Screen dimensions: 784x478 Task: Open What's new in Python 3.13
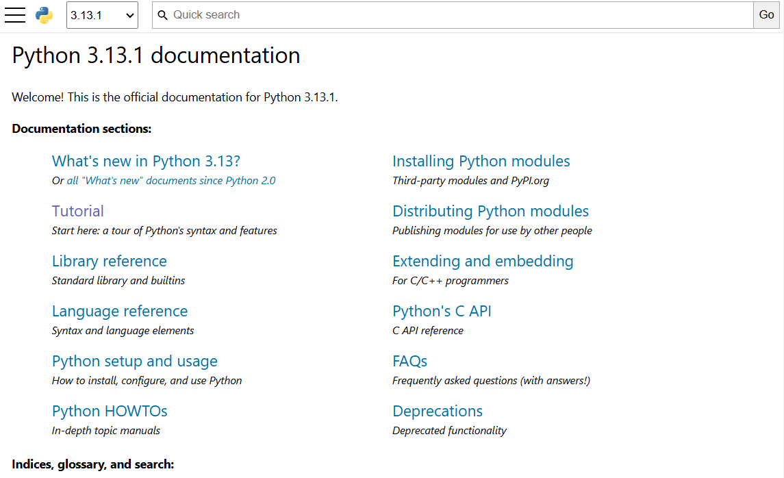click(x=146, y=162)
